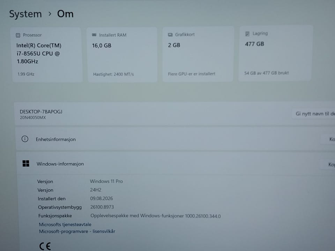Image resolution: width=335 pixels, height=251 pixels.
Task: Select Flere GPU-er er installert text
Action: [192, 74]
